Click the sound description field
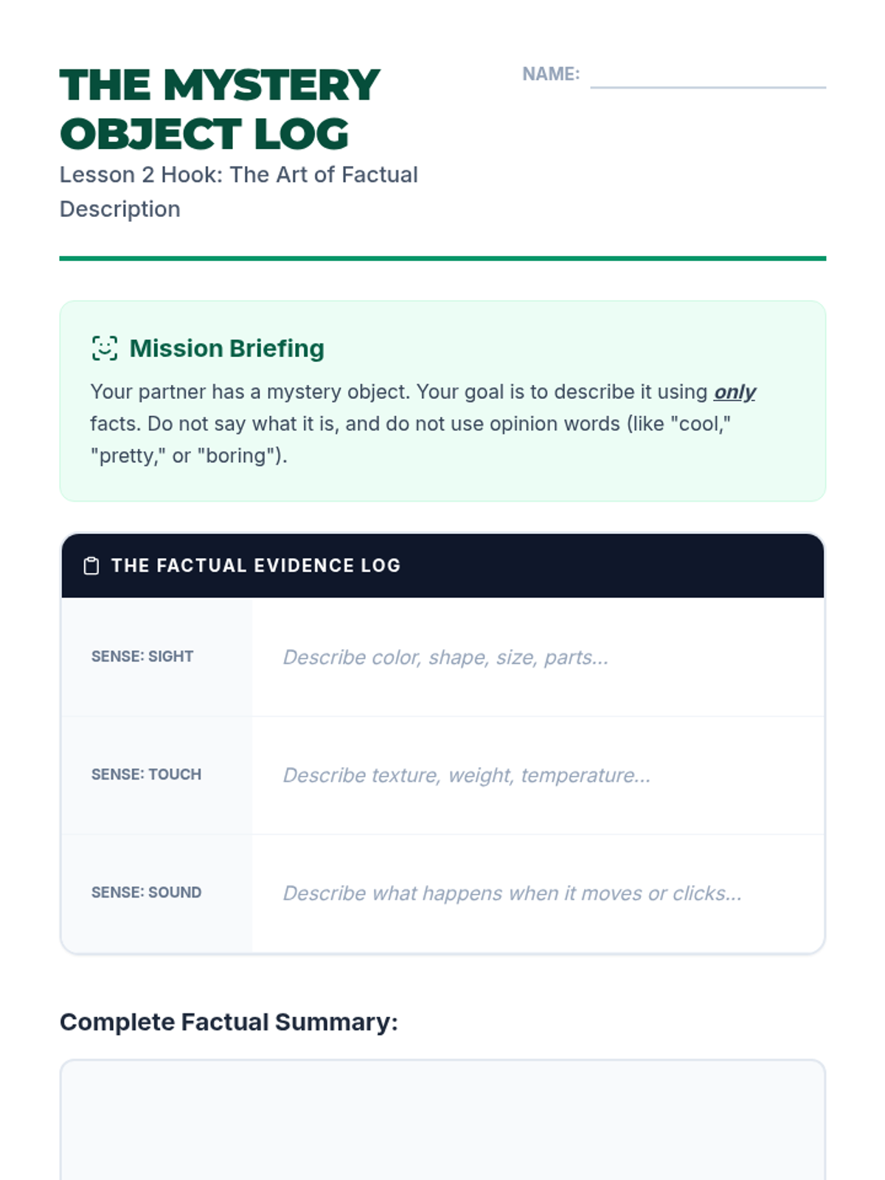This screenshot has height=1180, width=885. click(537, 893)
